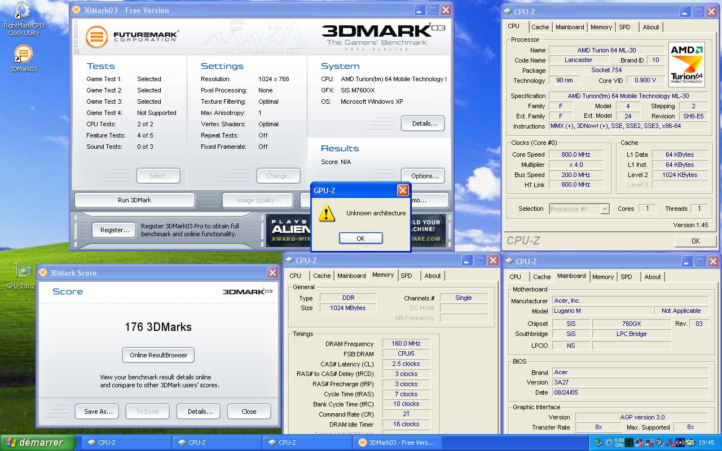Viewport: 722px width, 451px height.
Task: Open About tab in the CPU-Z Acer motherboard window
Action: [653, 277]
